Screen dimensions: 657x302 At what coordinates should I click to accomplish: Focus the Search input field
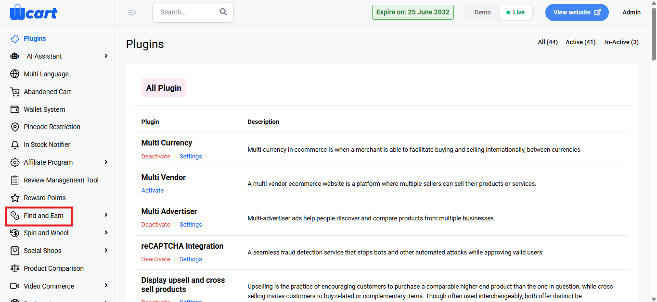188,12
